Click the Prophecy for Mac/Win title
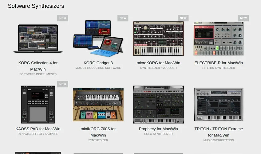Image resolution: width=261 pixels, height=154 pixels. (x=158, y=129)
